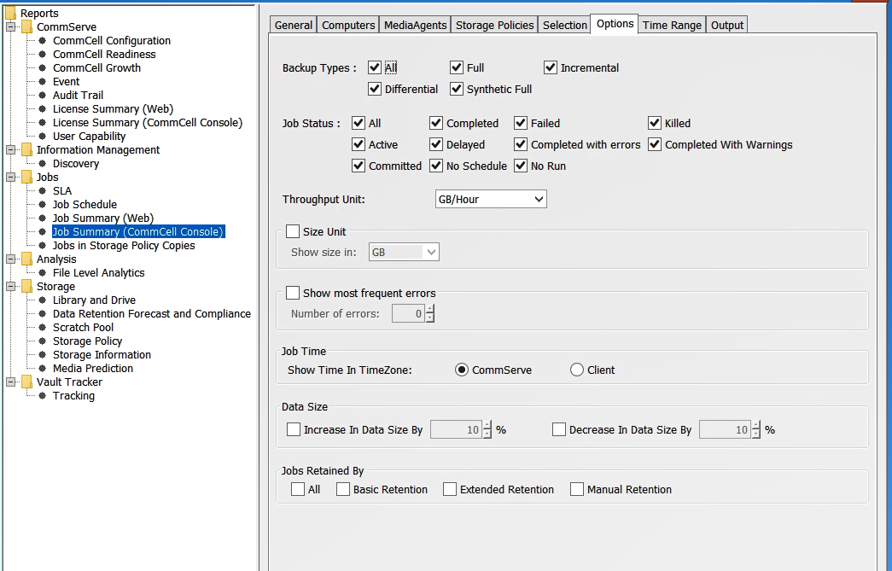Select the Client timezone radio button
Screen dimensions: 892x571
[577, 370]
